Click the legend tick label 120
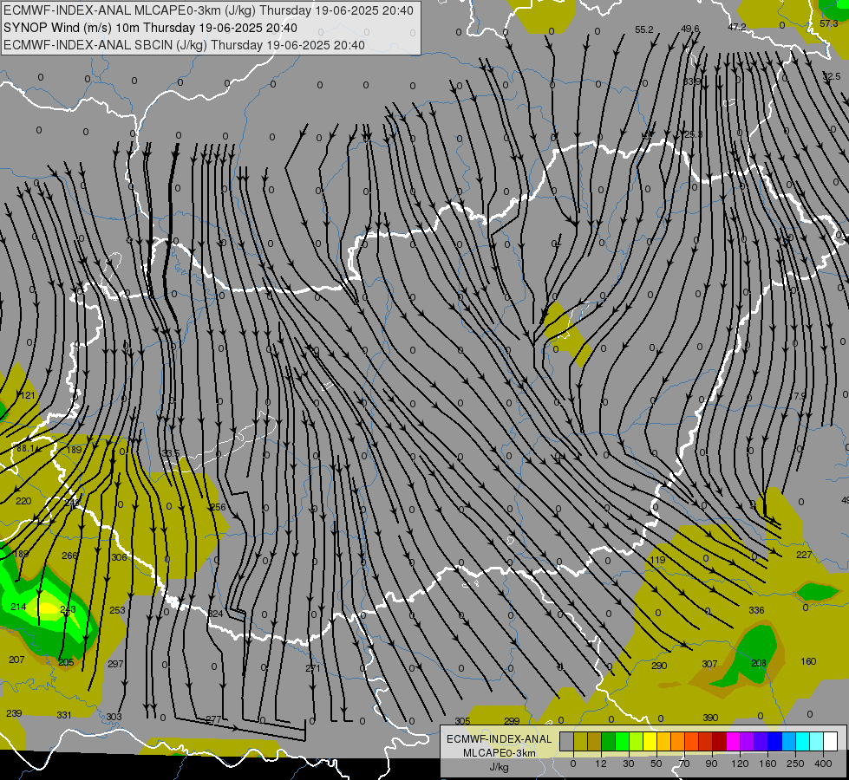The width and height of the screenshot is (849, 780). (740, 764)
